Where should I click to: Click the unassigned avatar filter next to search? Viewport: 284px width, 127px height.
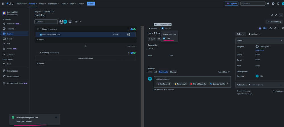61,22
